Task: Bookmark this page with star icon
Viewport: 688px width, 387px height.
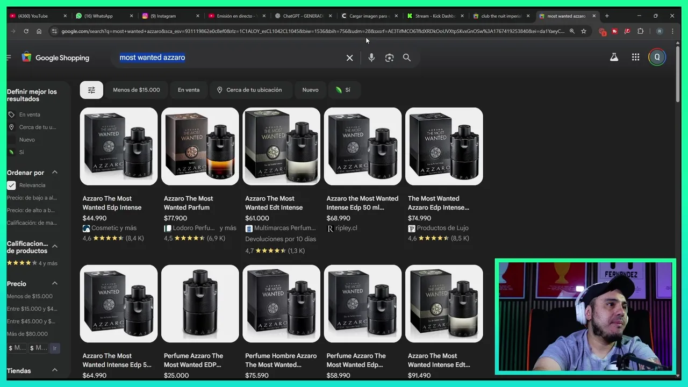Action: click(x=584, y=31)
